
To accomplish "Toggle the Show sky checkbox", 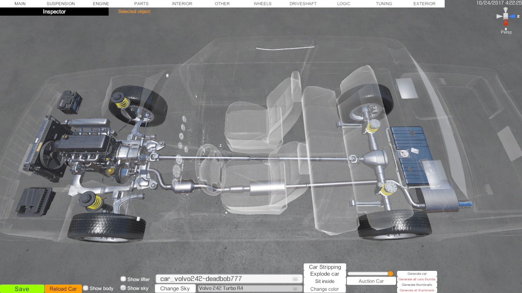I will 123,288.
